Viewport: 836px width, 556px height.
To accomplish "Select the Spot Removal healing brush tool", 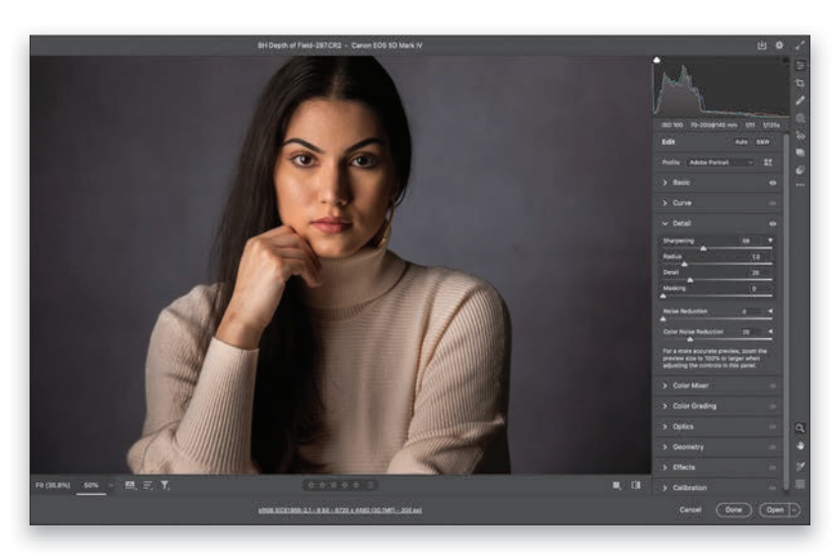I will [800, 101].
